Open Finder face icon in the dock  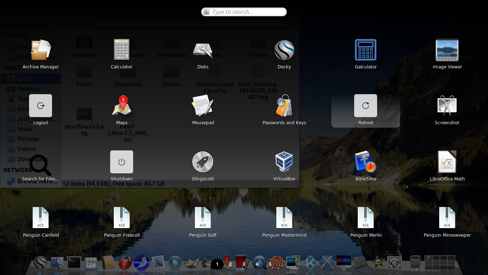[x=57, y=263]
